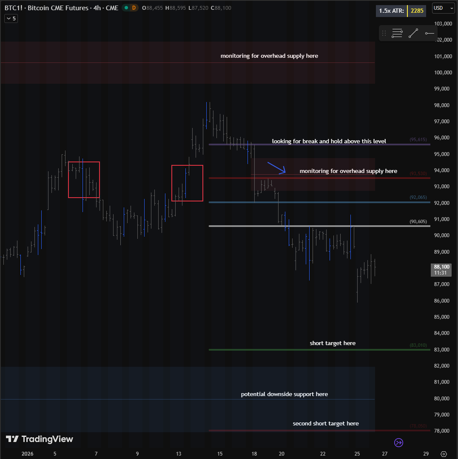The image size is (458, 459).
Task: Click the purple go-to-realtime arrow button
Action: coord(398,442)
